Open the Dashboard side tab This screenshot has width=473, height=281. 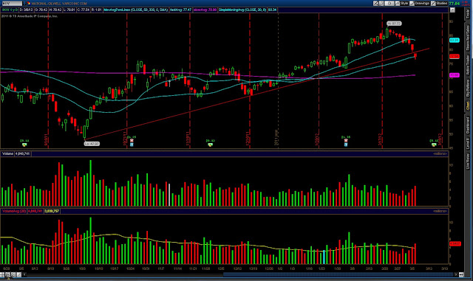pyautogui.click(x=468, y=125)
